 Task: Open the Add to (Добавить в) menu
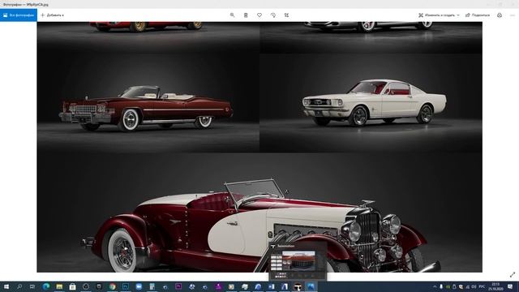point(52,15)
